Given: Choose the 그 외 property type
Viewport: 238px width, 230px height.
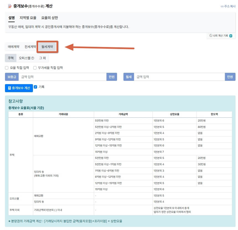Looking at the screenshot, I should click(x=43, y=58).
